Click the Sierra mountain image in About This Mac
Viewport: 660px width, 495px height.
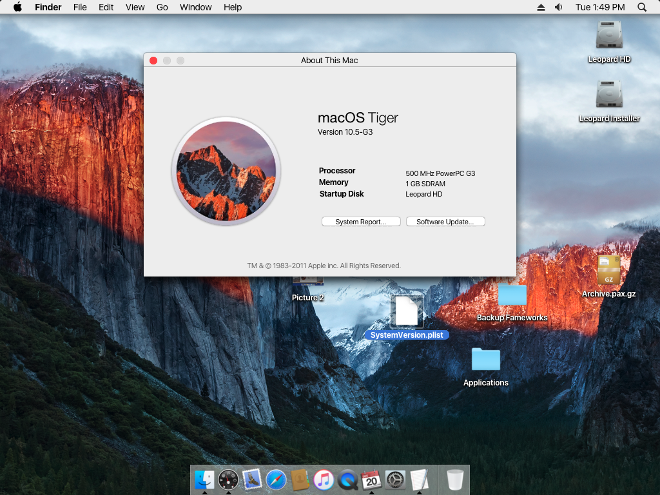(x=226, y=171)
